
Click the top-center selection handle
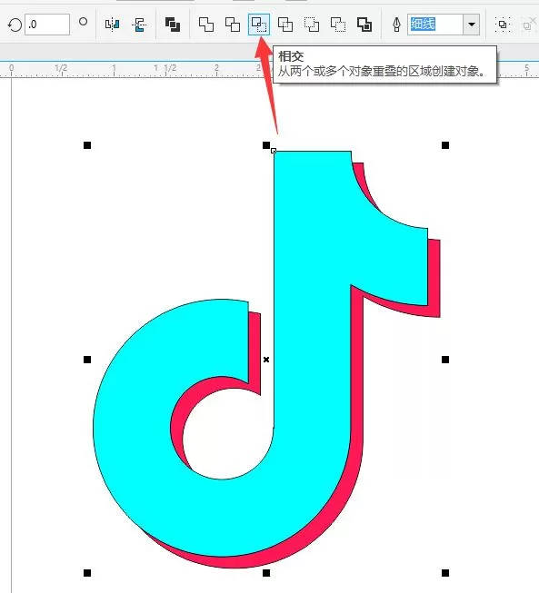pyautogui.click(x=266, y=145)
